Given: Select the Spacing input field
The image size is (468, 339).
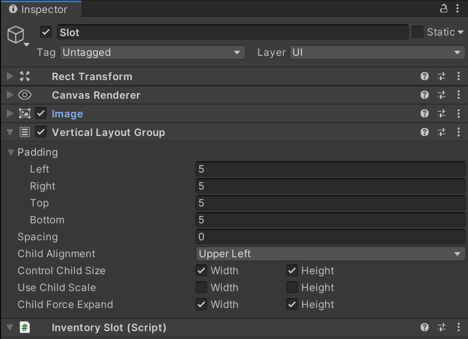Looking at the screenshot, I should pyautogui.click(x=330, y=236).
